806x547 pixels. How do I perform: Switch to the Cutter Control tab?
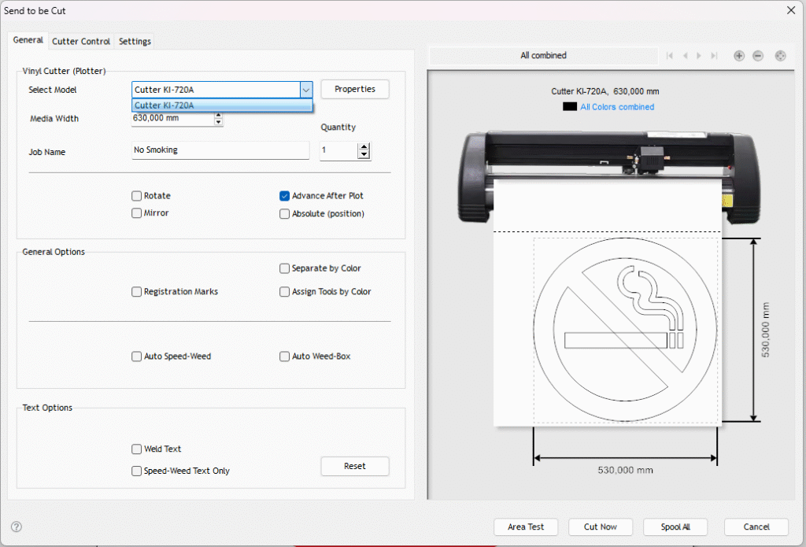pyautogui.click(x=81, y=41)
